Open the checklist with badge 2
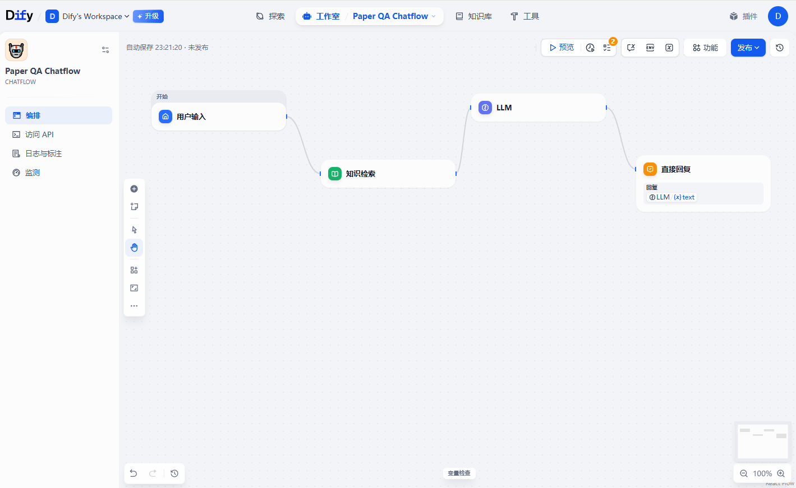 [x=608, y=48]
